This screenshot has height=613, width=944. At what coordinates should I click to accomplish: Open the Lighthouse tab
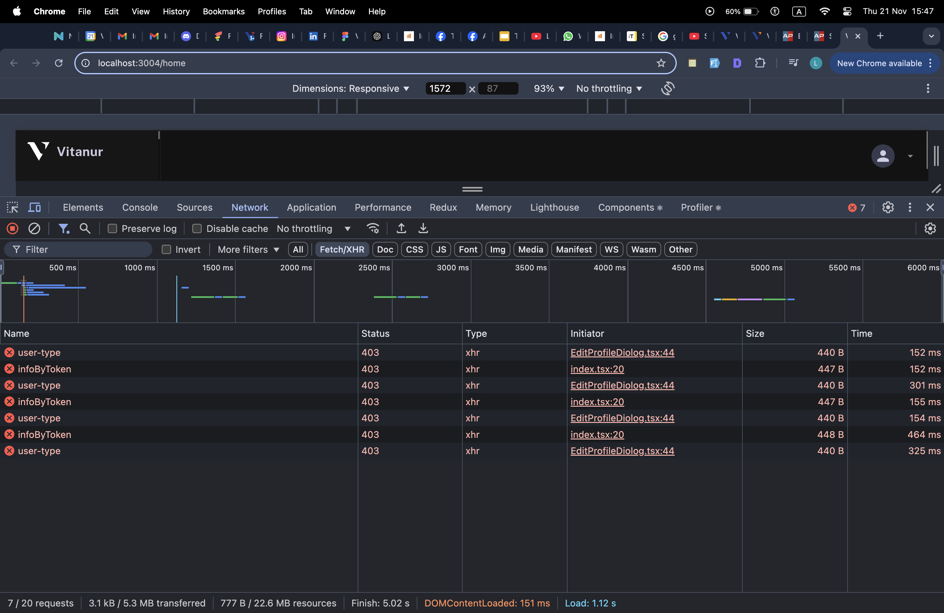[554, 207]
